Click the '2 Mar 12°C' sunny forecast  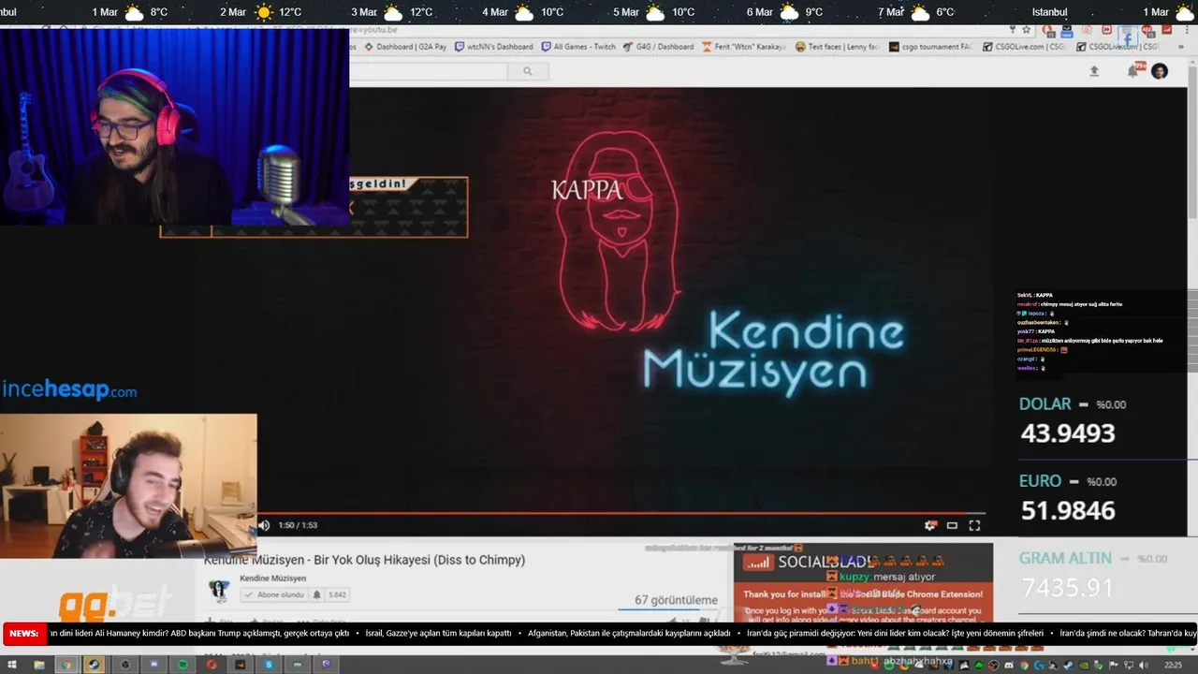261,12
